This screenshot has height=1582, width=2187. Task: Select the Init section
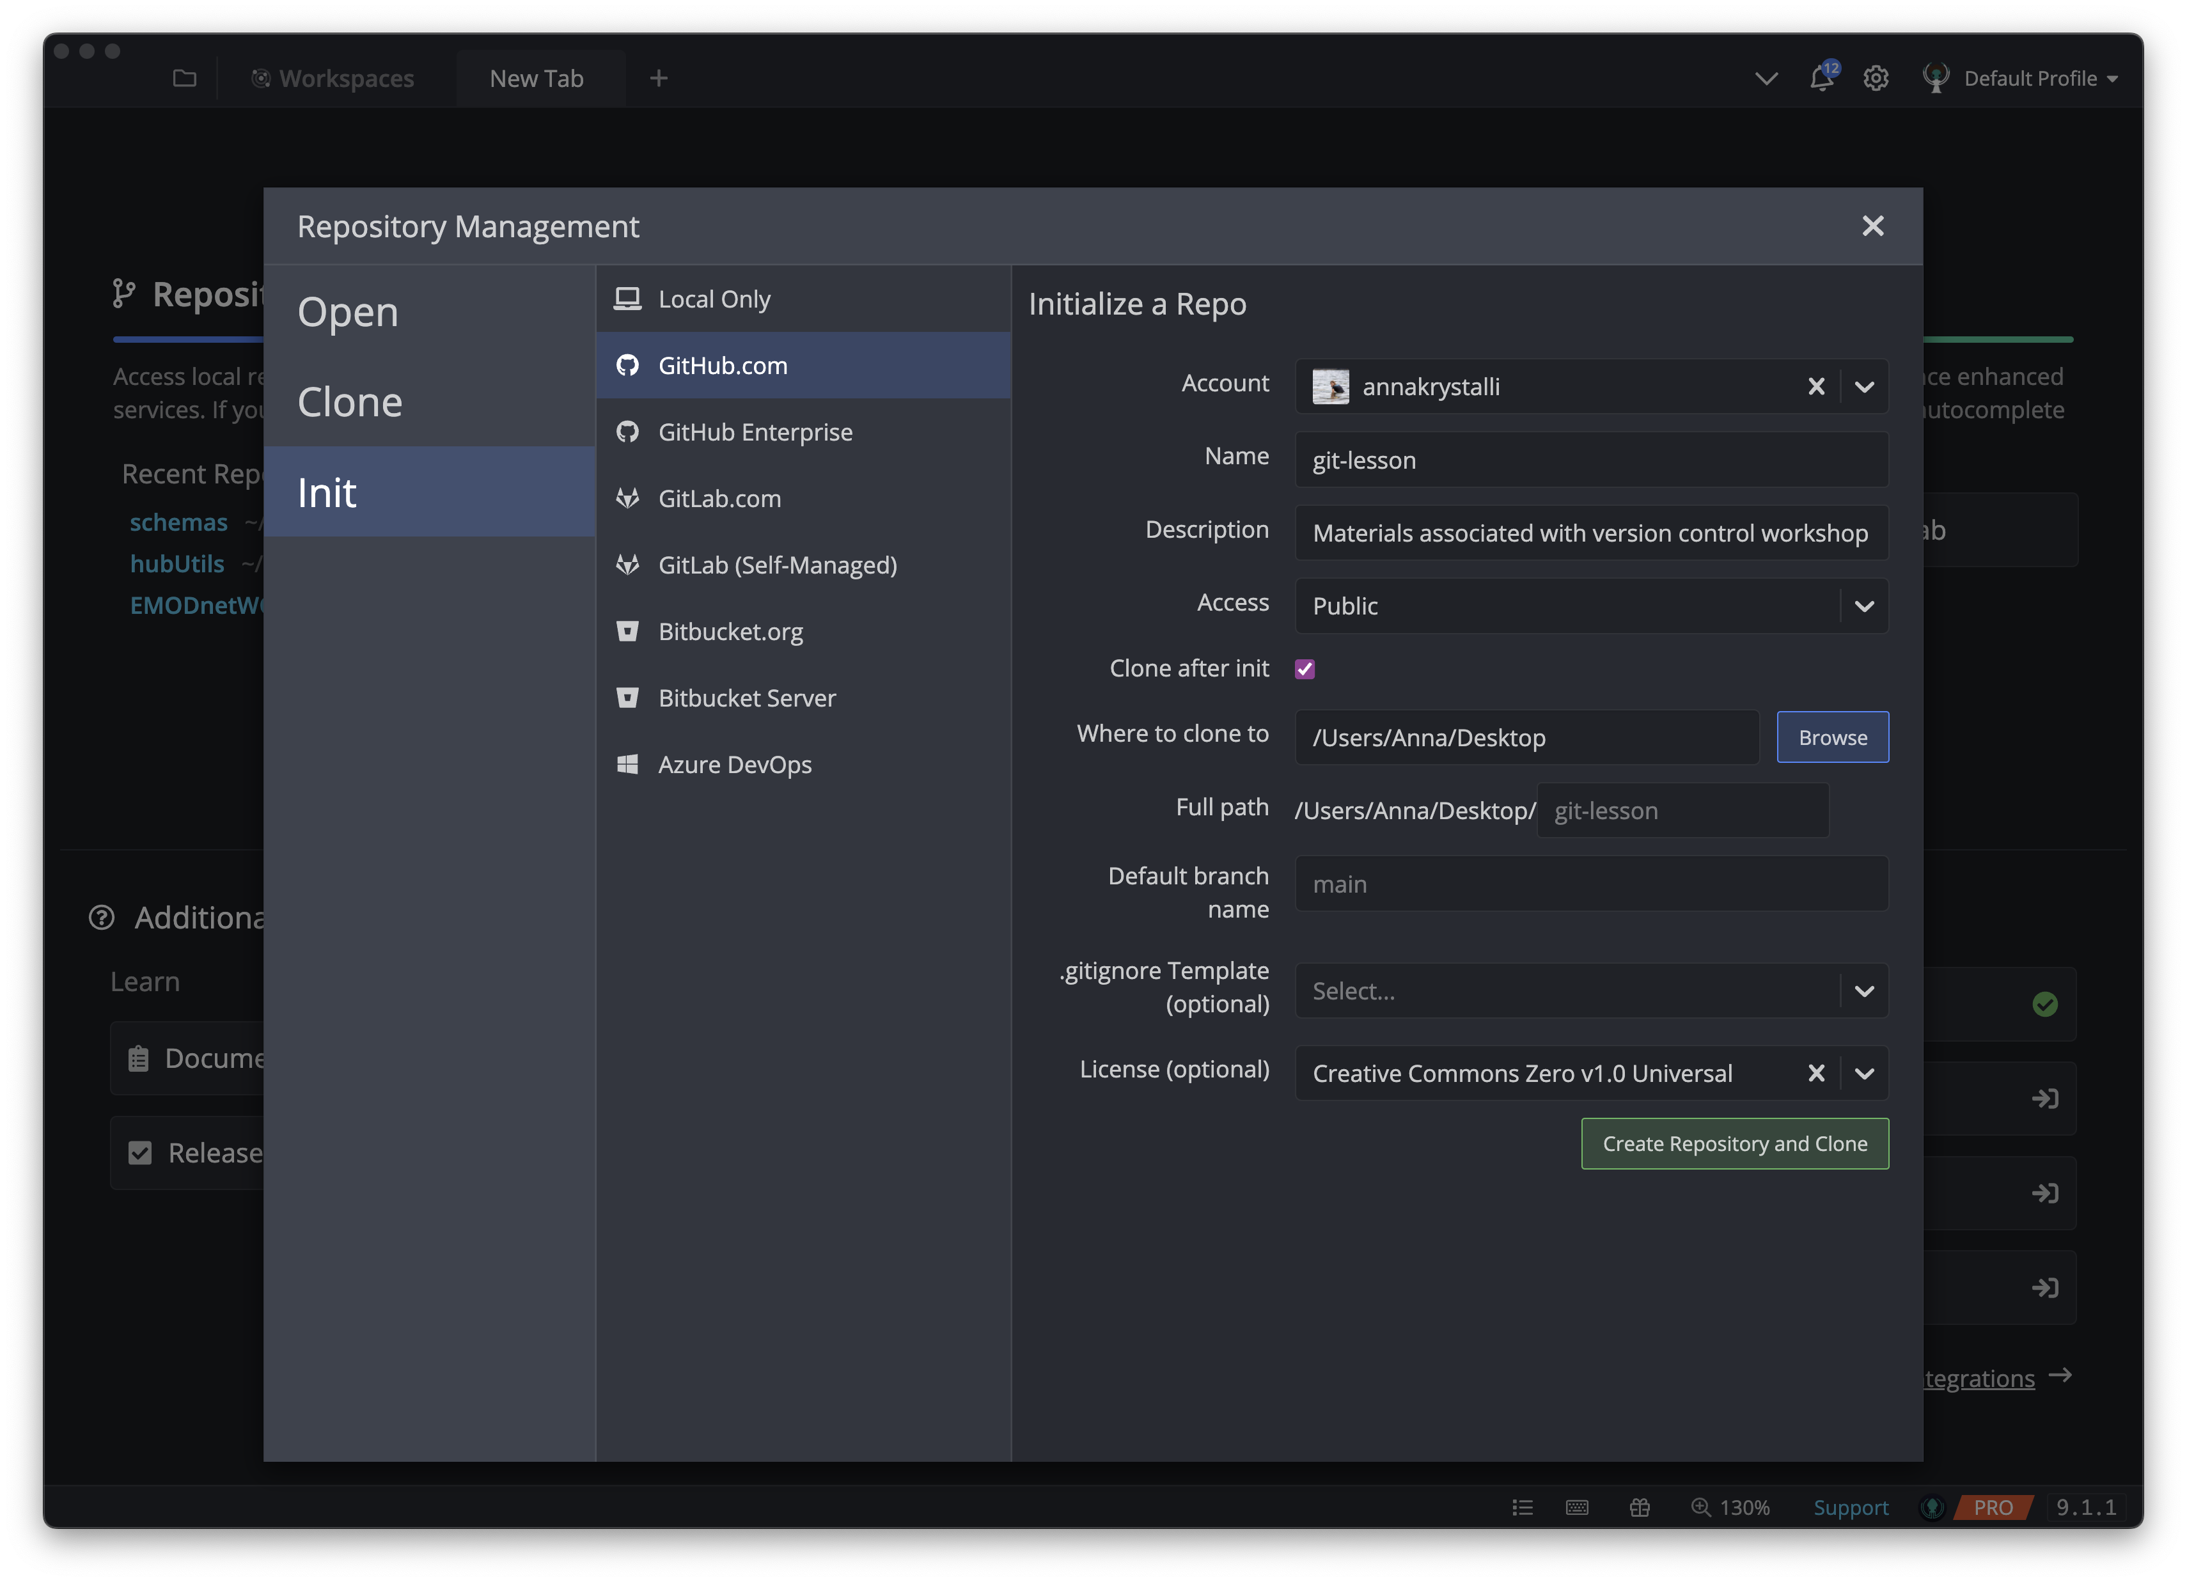coord(429,492)
